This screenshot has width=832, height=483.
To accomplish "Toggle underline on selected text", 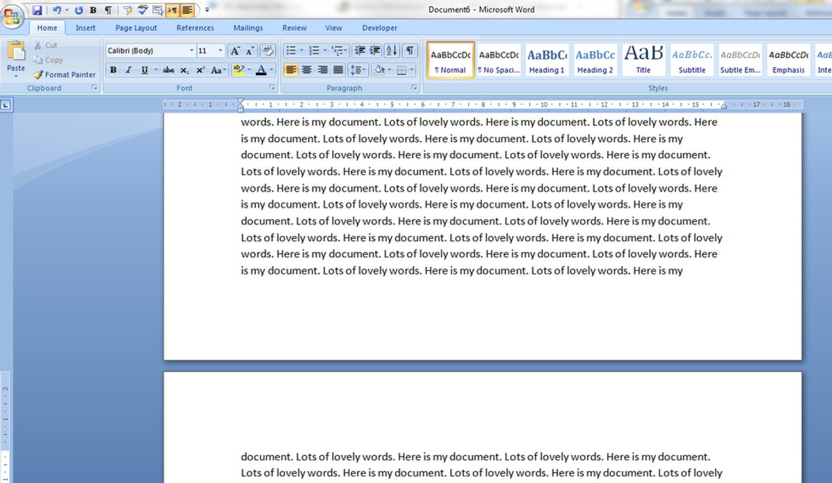I will tap(143, 69).
